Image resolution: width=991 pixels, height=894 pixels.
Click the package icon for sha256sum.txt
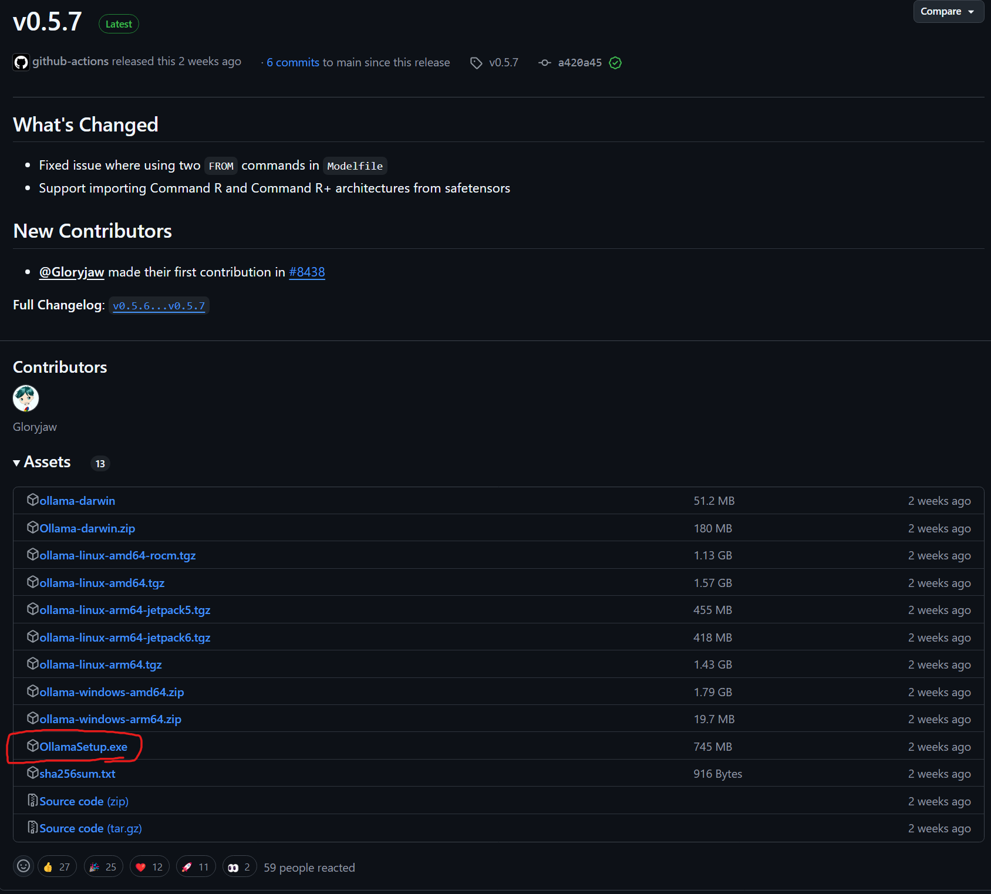(x=33, y=773)
